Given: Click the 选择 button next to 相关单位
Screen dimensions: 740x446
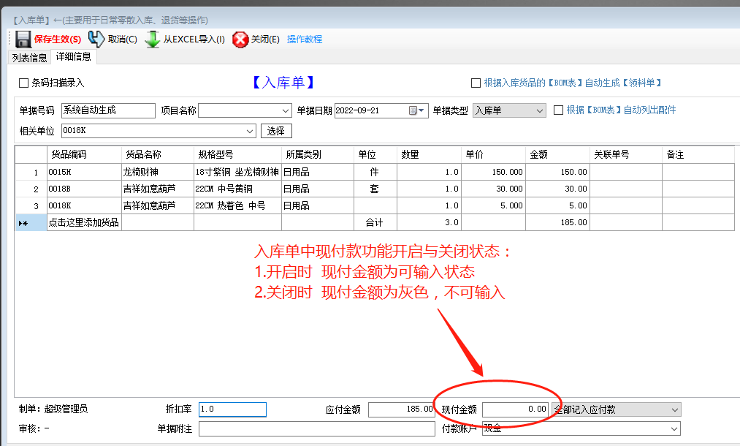Looking at the screenshot, I should point(278,131).
